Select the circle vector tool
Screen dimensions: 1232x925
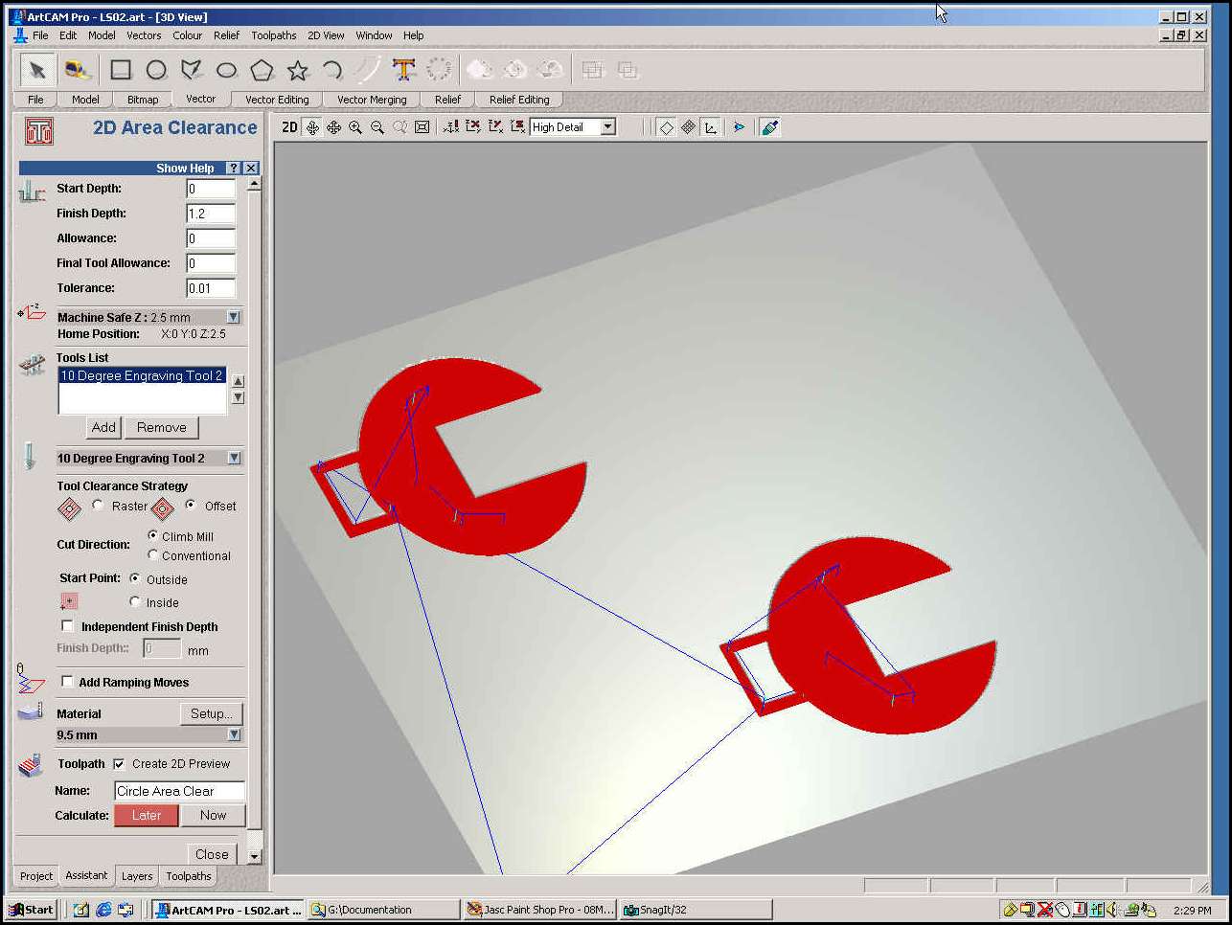coord(156,70)
